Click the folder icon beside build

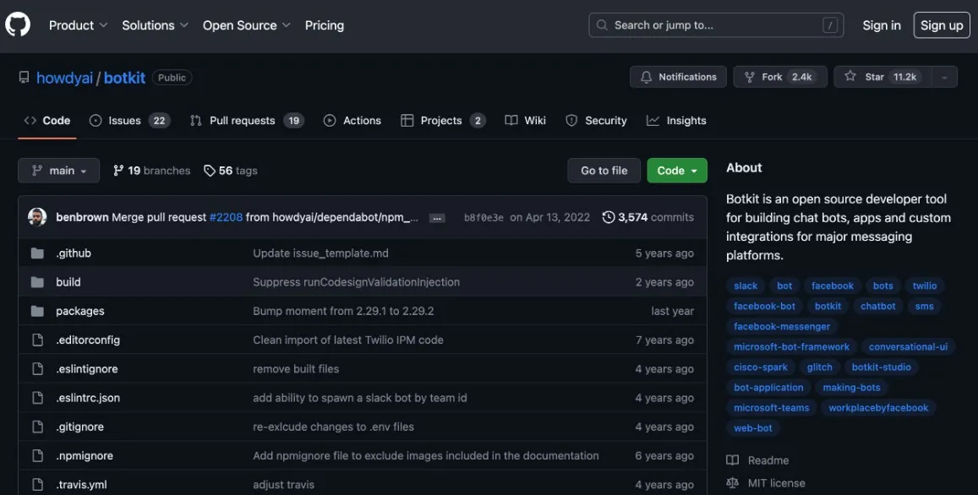(x=37, y=282)
